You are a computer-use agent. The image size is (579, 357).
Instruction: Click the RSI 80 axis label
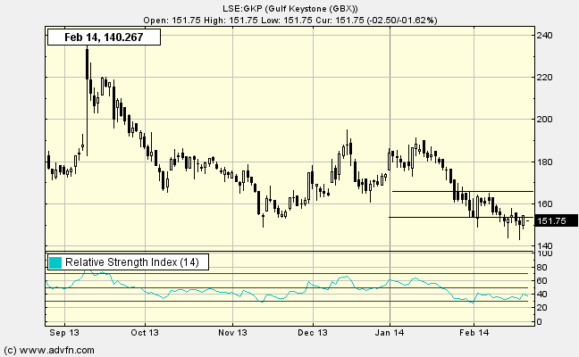click(541, 268)
